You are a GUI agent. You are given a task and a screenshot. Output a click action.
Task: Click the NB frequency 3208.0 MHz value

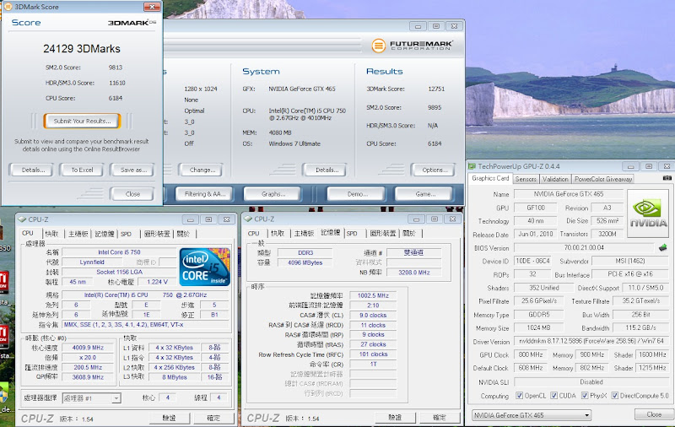[413, 273]
